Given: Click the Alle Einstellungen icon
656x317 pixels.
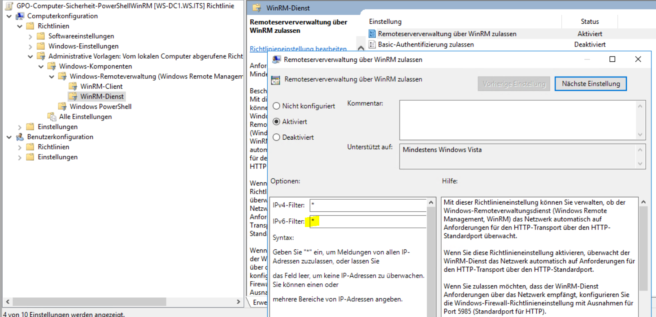Looking at the screenshot, I should coord(52,117).
